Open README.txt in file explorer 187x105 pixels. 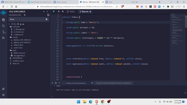click(18, 58)
